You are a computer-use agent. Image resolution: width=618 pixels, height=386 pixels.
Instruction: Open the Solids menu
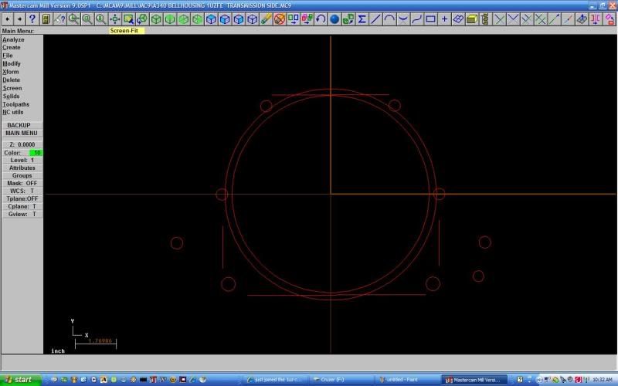pyautogui.click(x=11, y=96)
